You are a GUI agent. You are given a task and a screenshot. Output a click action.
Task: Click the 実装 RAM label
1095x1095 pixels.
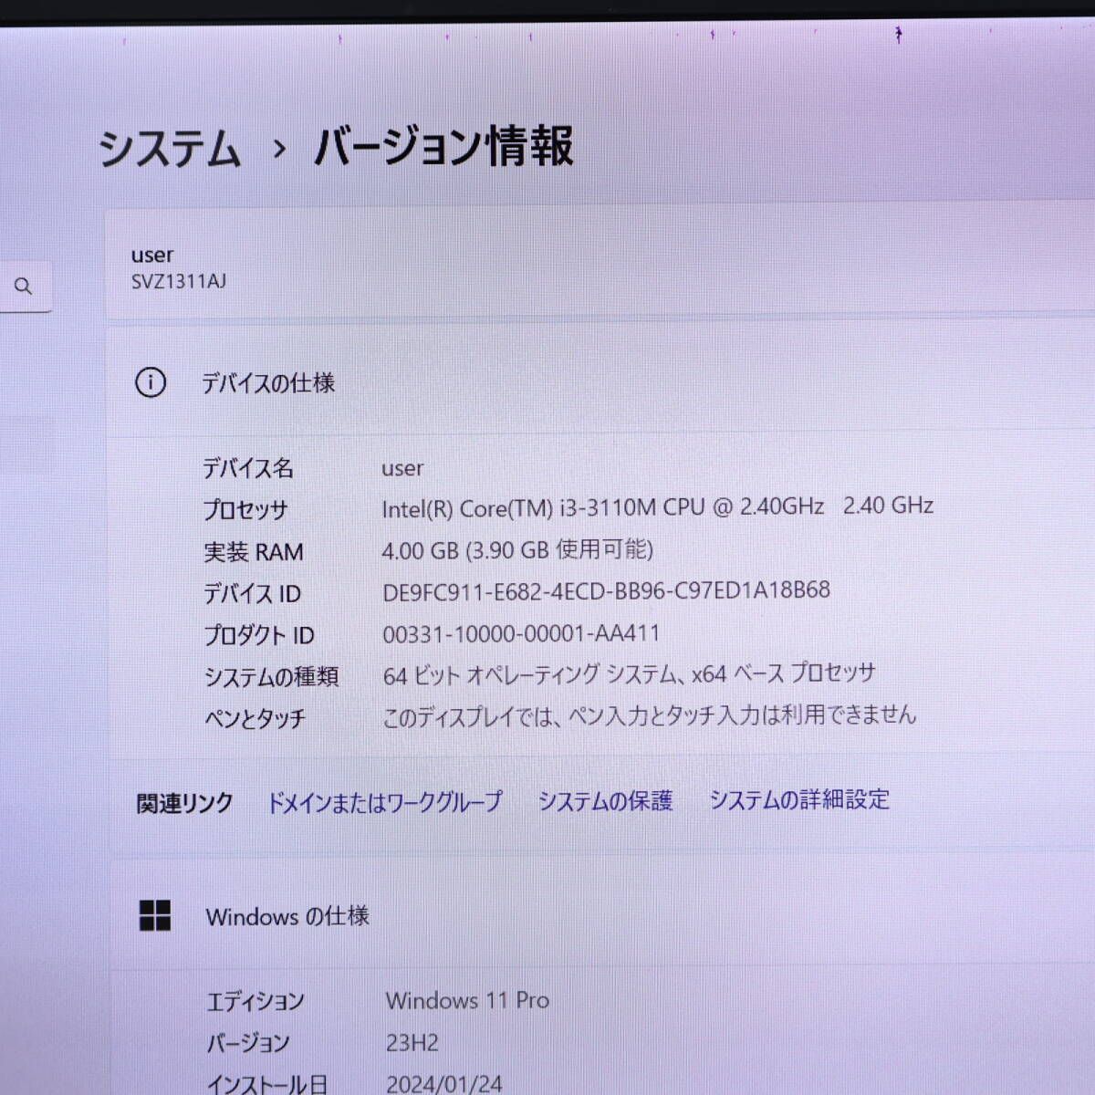[x=254, y=552]
